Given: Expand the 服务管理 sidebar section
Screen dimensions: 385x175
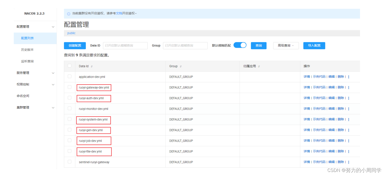Looking at the screenshot, I should point(53,73).
